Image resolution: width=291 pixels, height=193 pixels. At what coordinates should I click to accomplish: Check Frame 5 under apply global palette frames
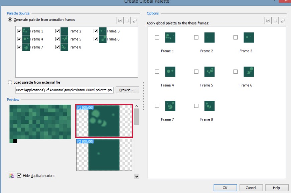[x=195, y=72]
